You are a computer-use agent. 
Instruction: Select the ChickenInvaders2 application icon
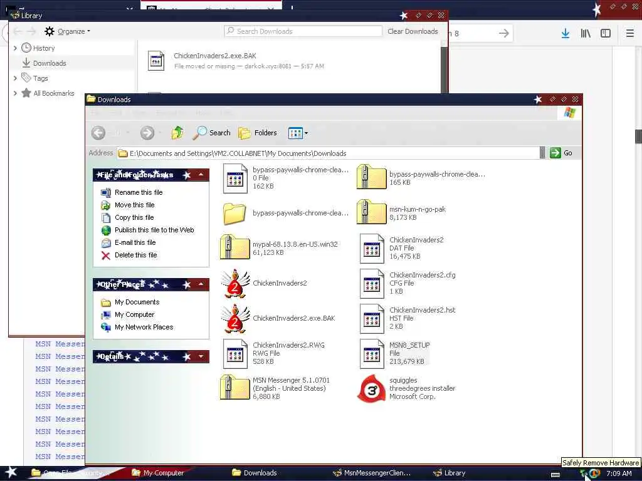point(235,284)
